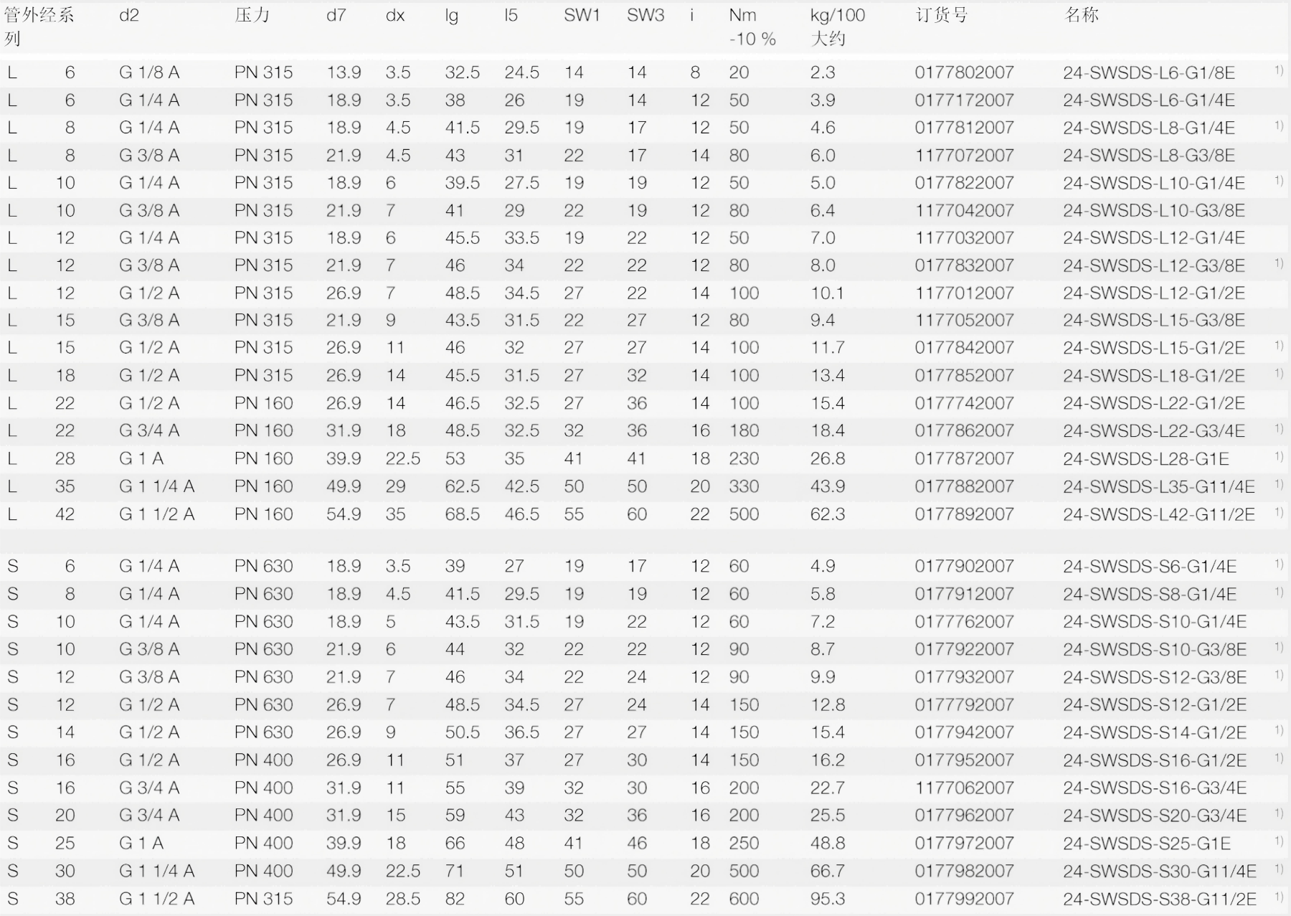Click the kg/100 column header
Image resolution: width=1291 pixels, height=916 pixels.
(x=838, y=15)
